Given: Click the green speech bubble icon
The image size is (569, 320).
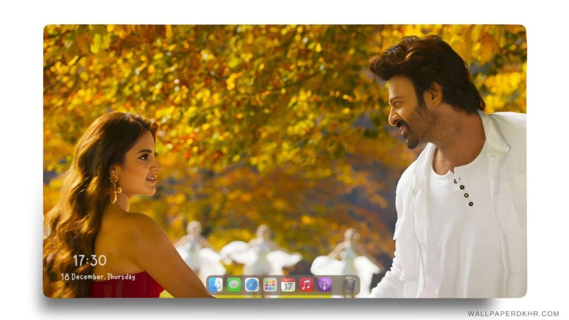Looking at the screenshot, I should [233, 283].
